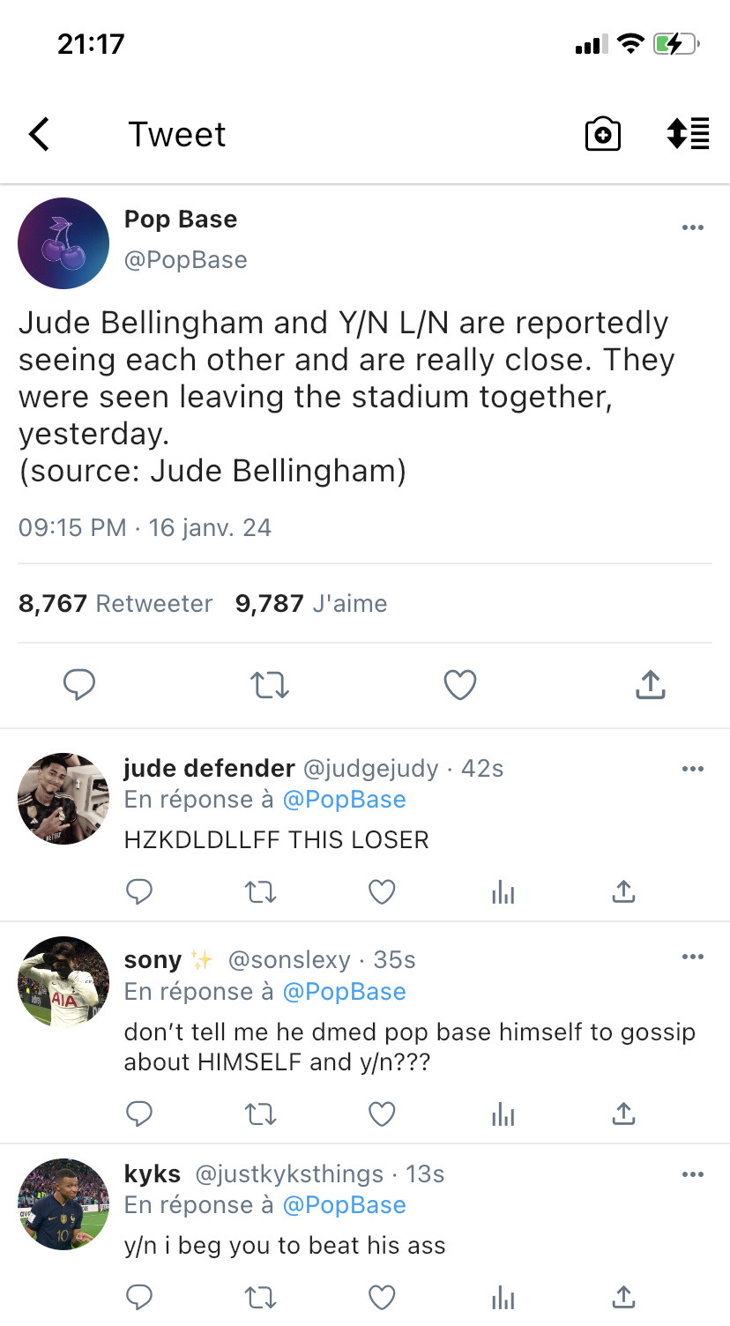Image resolution: width=730 pixels, height=1326 pixels.
Task: Open the three-dot menu on sony's reply
Action: [693, 957]
